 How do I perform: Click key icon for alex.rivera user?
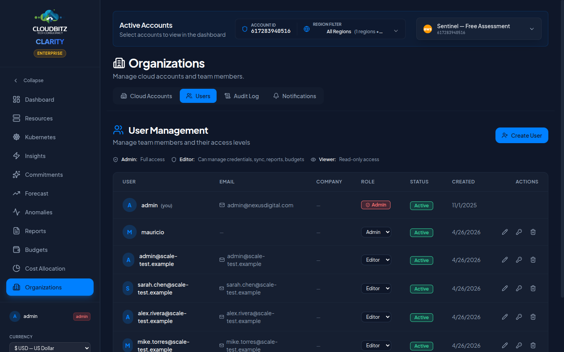(x=519, y=317)
